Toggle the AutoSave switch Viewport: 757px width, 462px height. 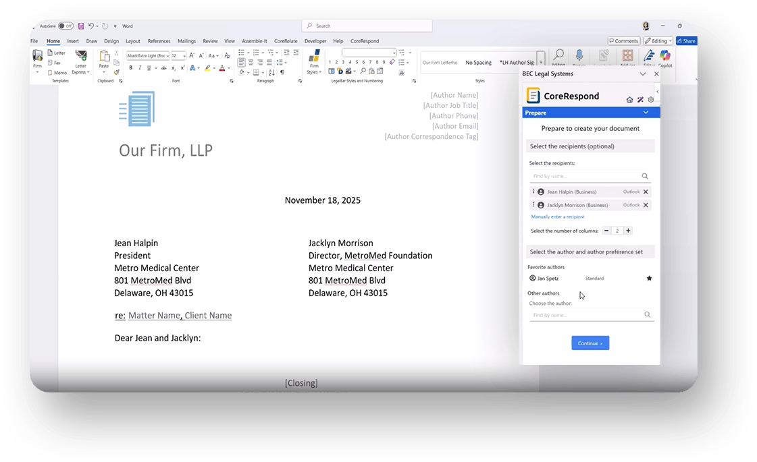click(x=66, y=26)
